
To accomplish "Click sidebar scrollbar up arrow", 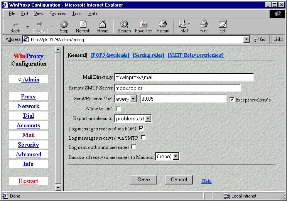I will point(58,50).
